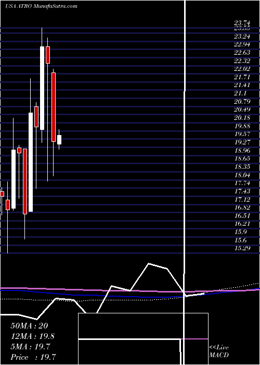Screen dimensions: 260x365
Task: Click the 18.35 price axis label
Action: (x=242, y=167)
